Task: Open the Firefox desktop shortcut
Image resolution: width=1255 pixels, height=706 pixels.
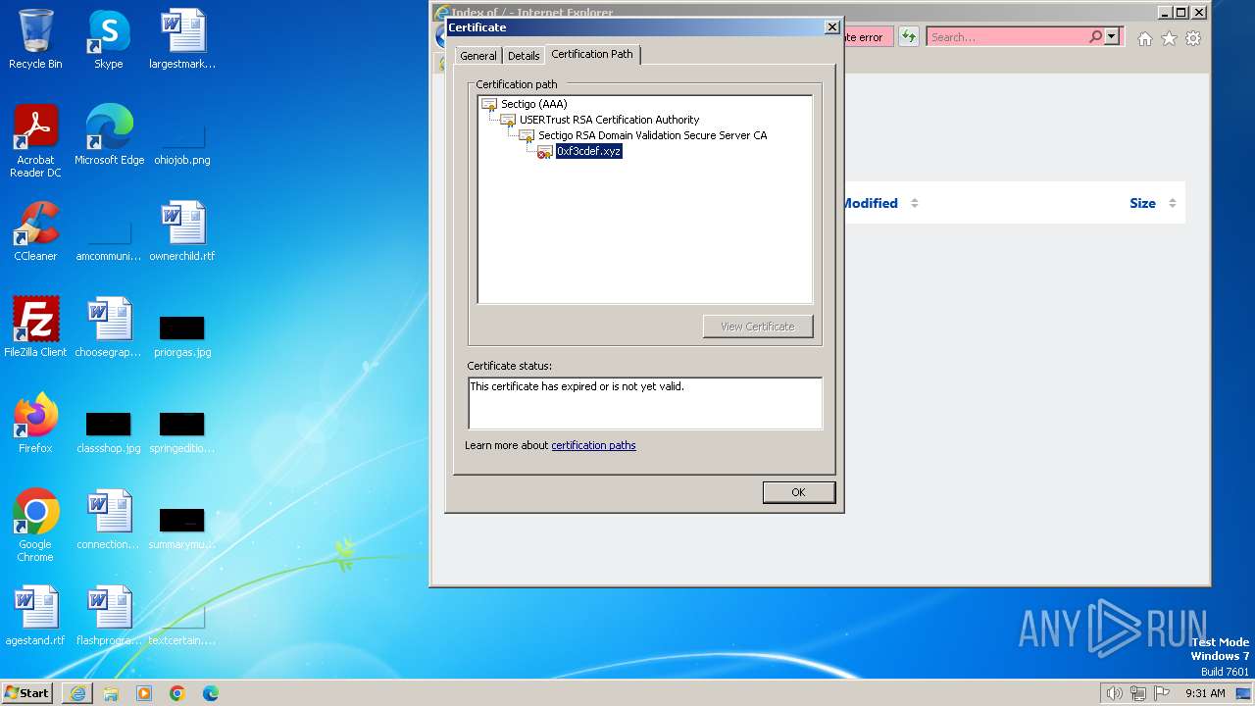Action: point(35,425)
